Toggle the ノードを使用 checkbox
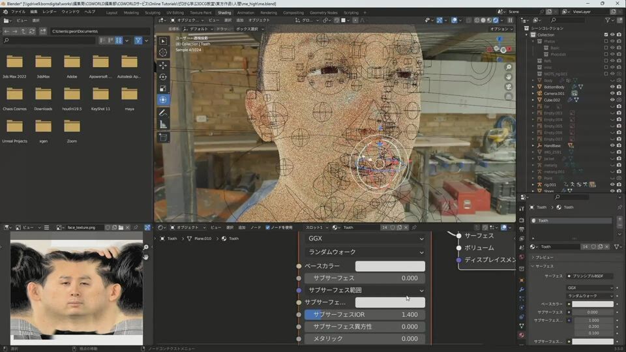The height and width of the screenshot is (352, 626). [268, 227]
